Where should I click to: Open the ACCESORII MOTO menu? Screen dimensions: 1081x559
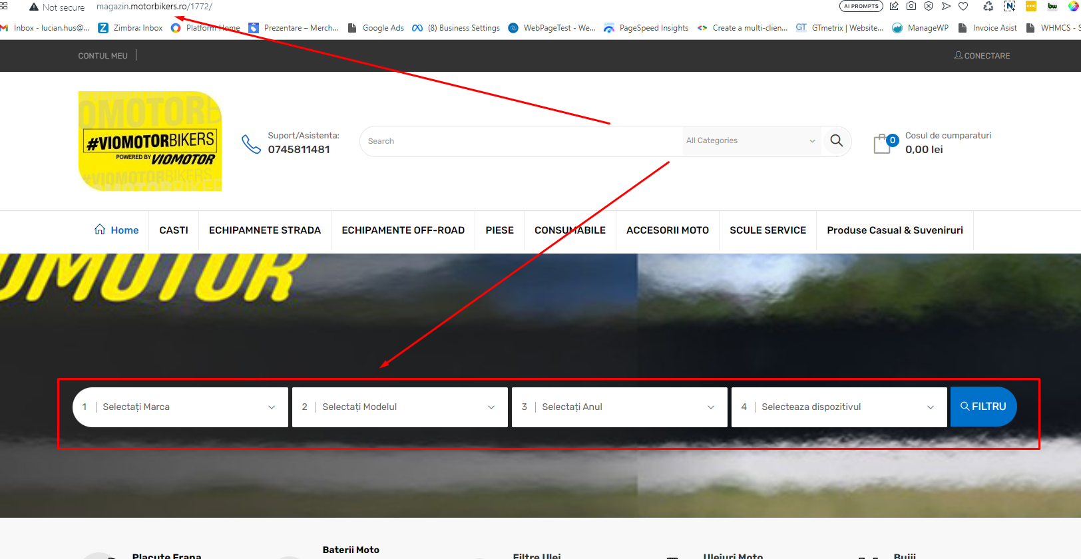[x=668, y=230]
